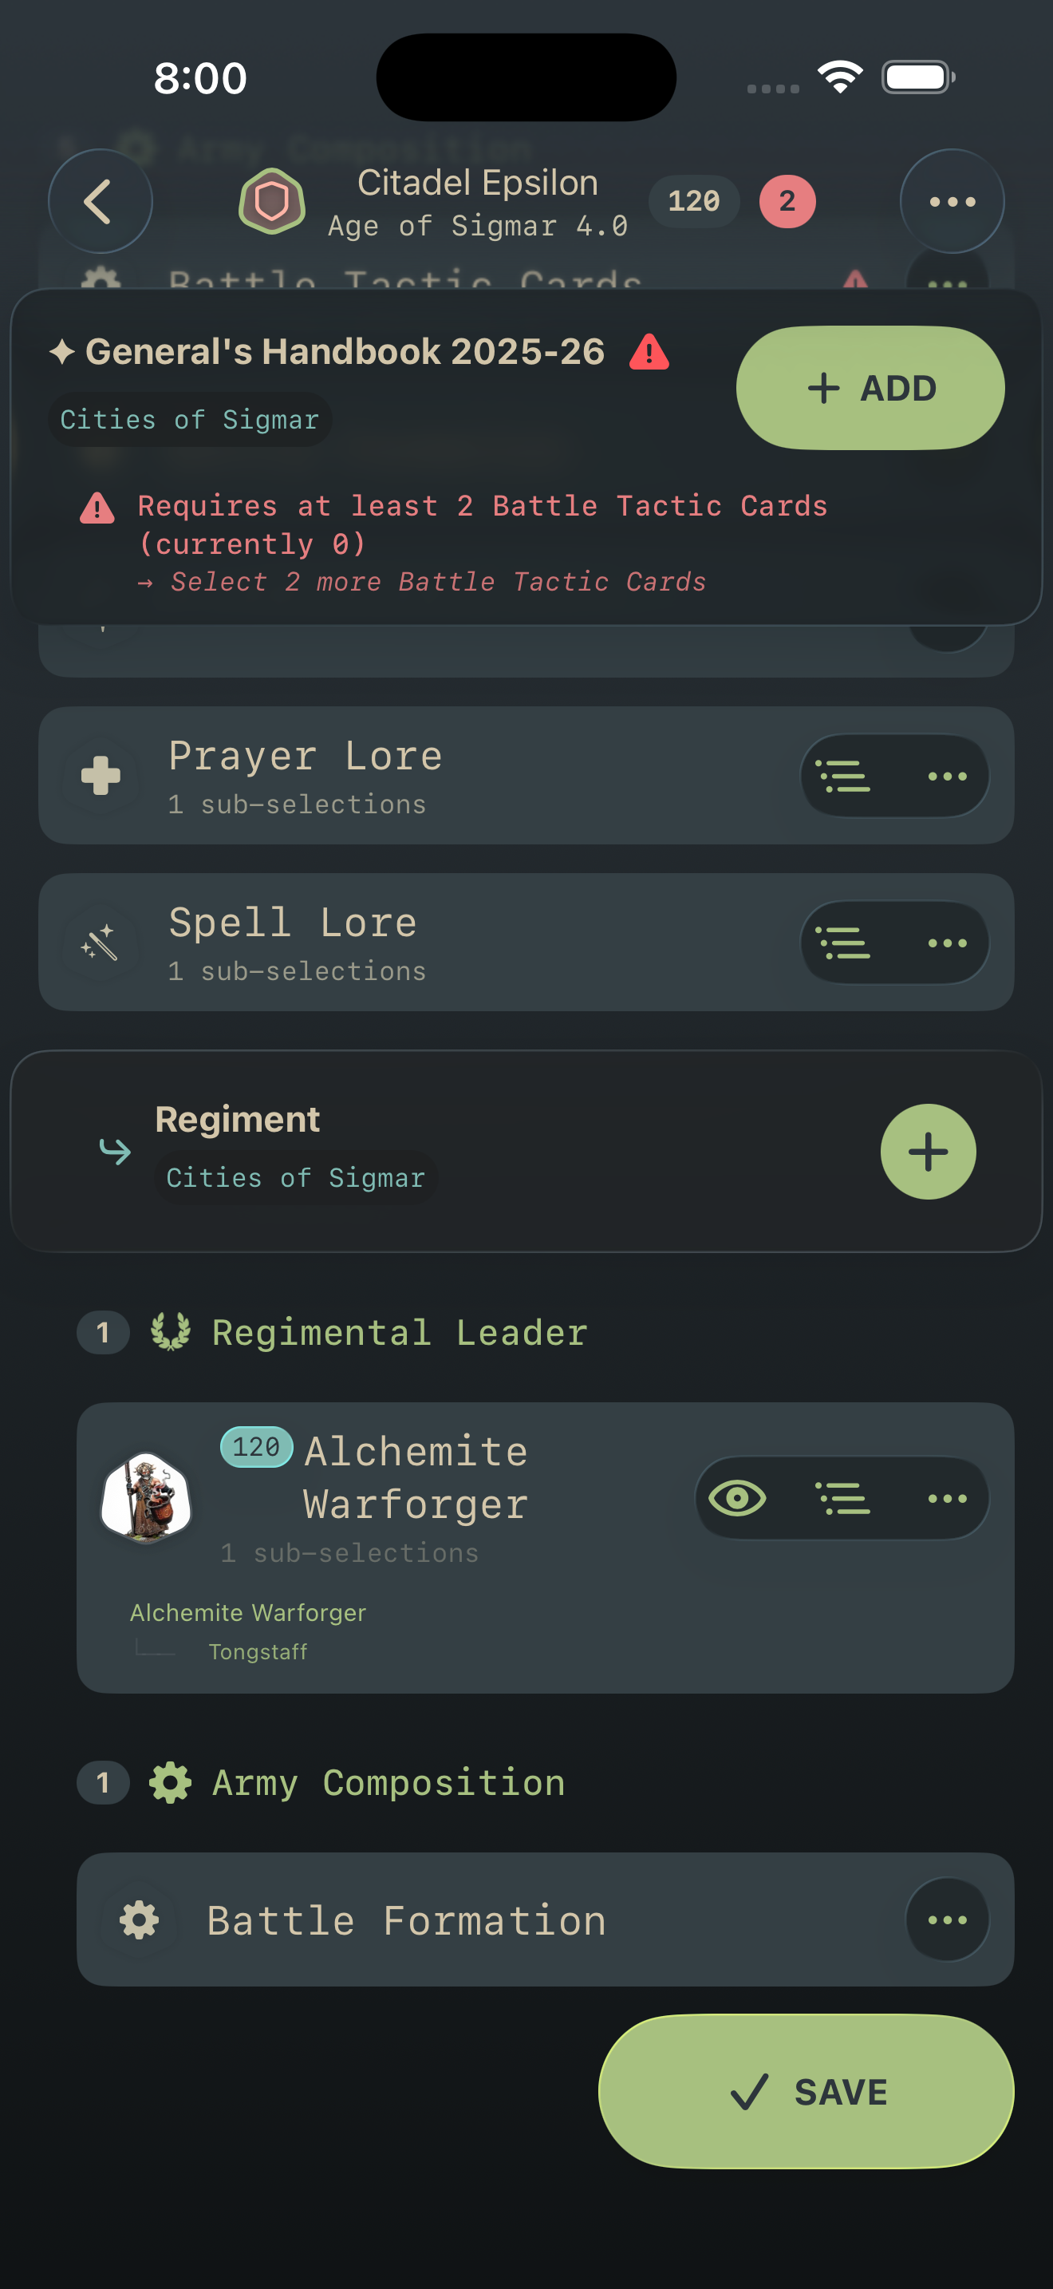Expand Prayer Lore sub-selections list

(844, 776)
